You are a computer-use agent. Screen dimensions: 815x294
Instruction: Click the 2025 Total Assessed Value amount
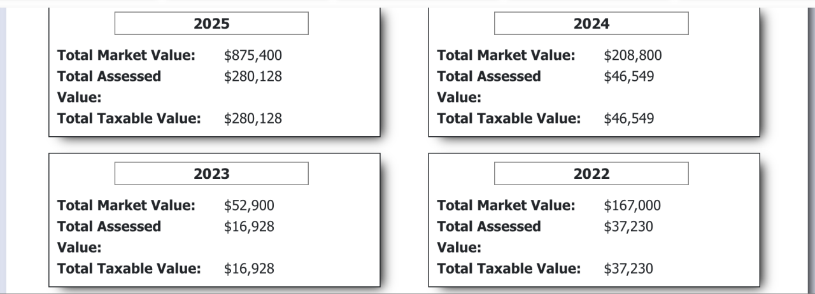pyautogui.click(x=253, y=76)
